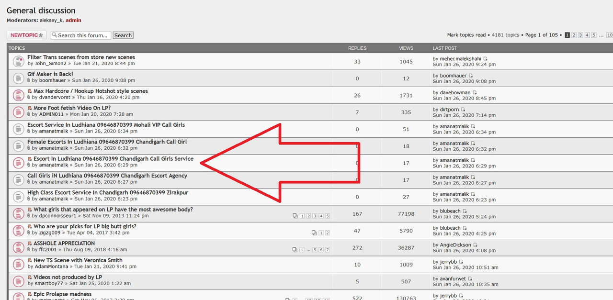View latest post icon next to AngieDickson
Viewport: 613px width, 300px height.
pyautogui.click(x=476, y=245)
